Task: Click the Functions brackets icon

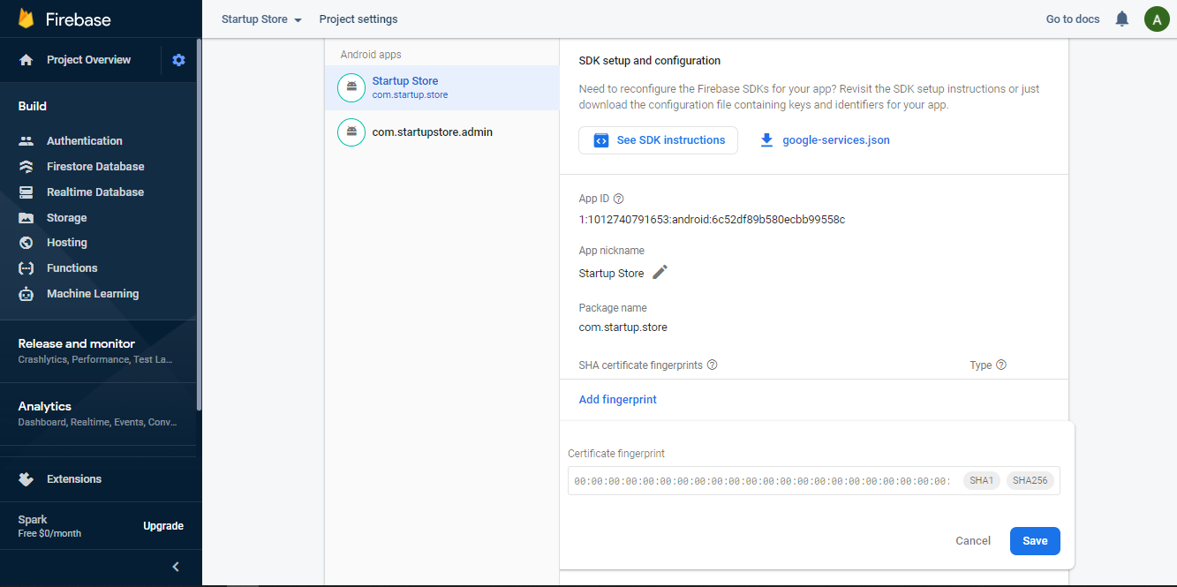Action: coord(26,267)
